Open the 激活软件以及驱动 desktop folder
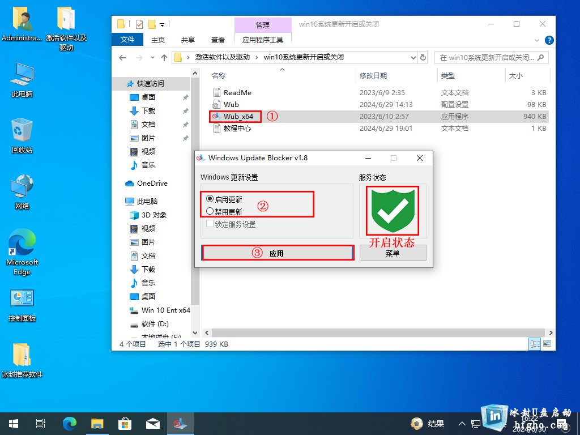This screenshot has height=435, width=580. click(66, 28)
